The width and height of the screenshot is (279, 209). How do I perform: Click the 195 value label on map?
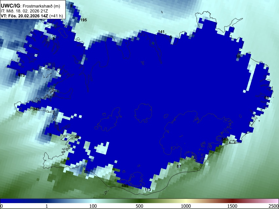point(83,20)
